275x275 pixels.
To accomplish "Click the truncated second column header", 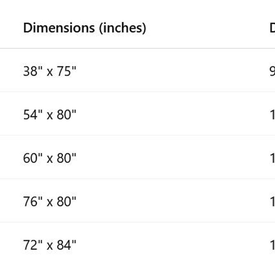I will pyautogui.click(x=272, y=28).
